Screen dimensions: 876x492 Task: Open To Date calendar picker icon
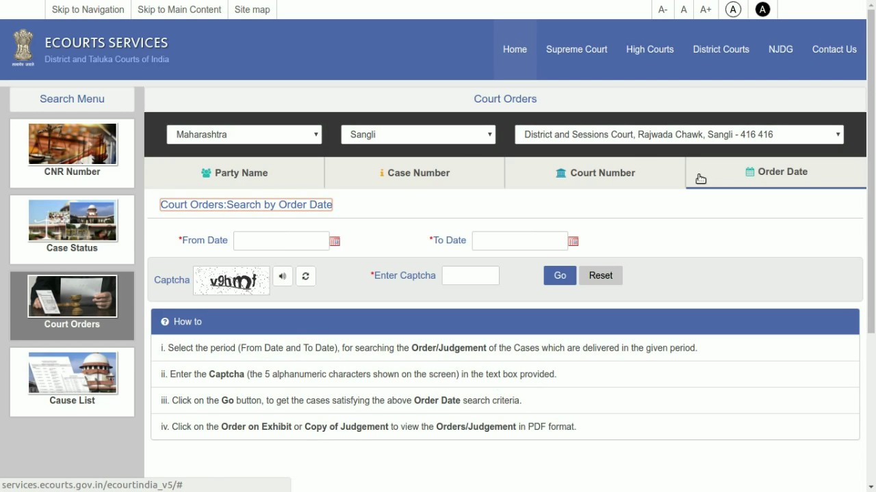coord(573,241)
